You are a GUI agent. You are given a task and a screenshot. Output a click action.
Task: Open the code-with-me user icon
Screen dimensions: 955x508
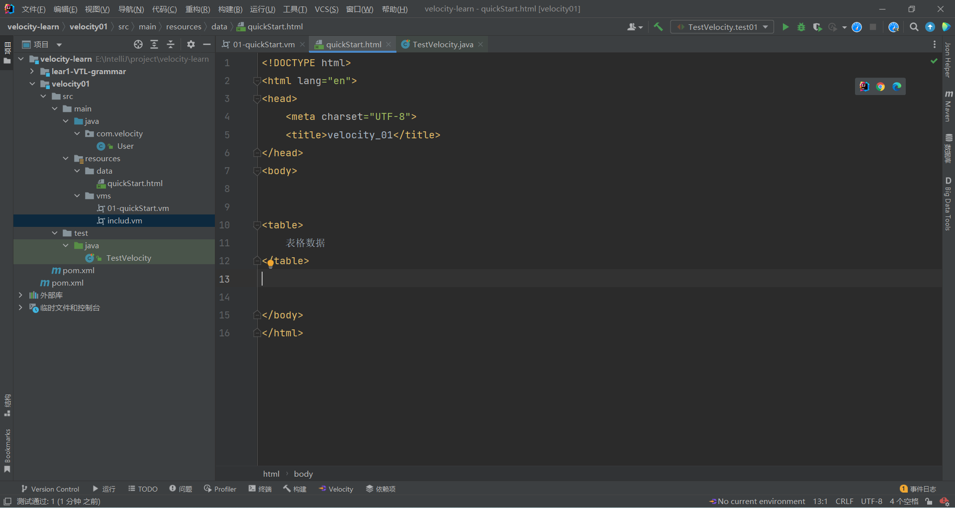tap(635, 27)
